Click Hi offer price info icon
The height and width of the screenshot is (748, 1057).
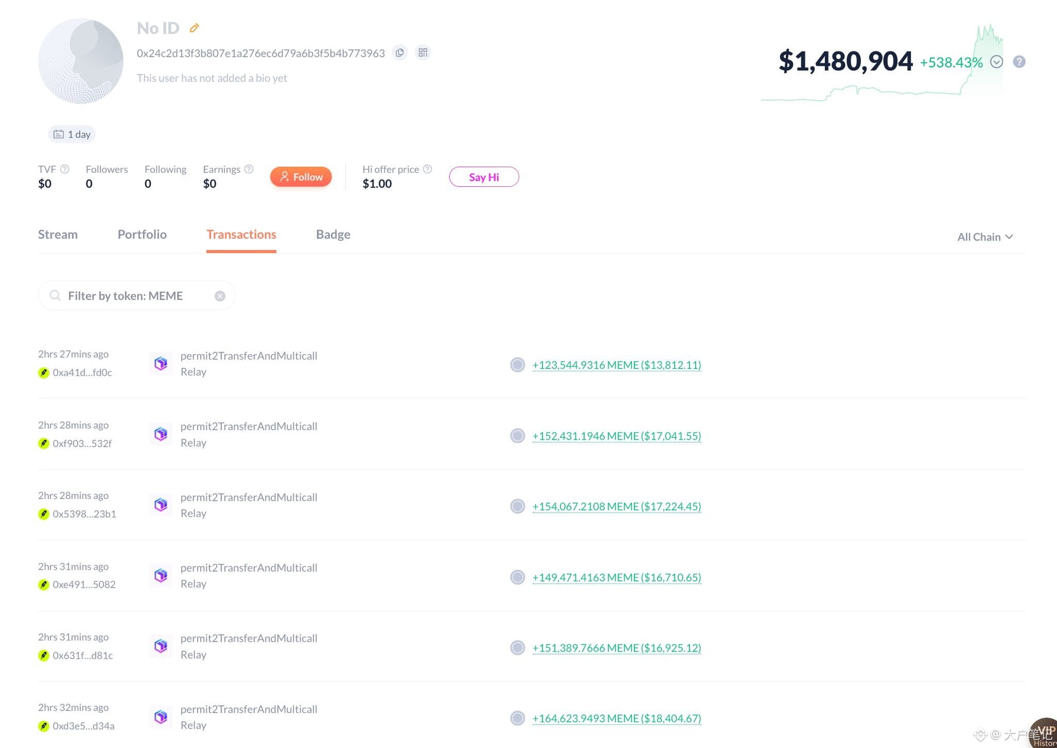427,169
